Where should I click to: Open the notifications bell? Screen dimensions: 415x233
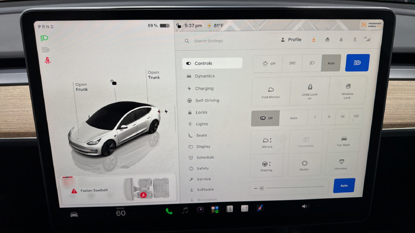(341, 40)
